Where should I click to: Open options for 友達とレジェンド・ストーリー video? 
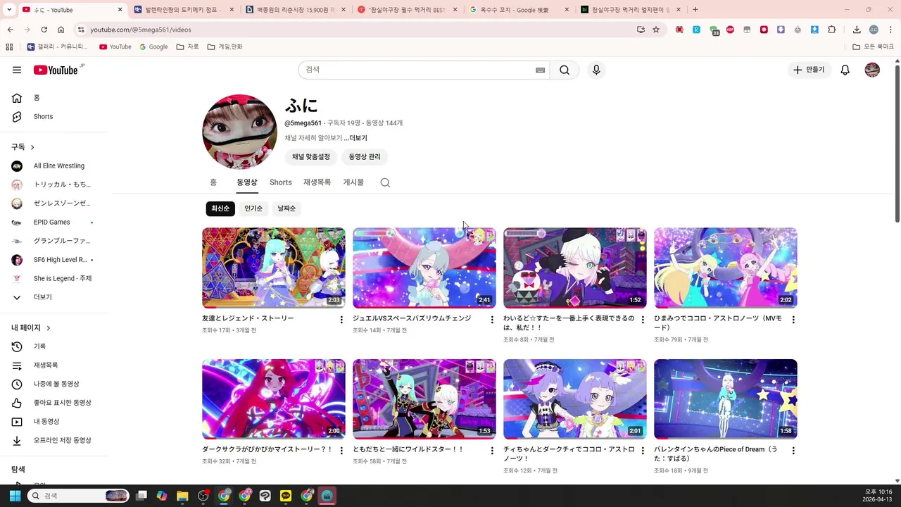point(341,320)
